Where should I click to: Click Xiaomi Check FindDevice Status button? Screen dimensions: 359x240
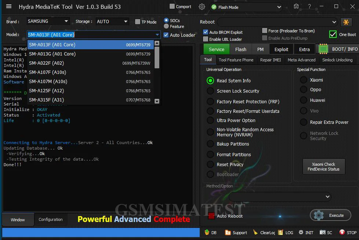[323, 166]
